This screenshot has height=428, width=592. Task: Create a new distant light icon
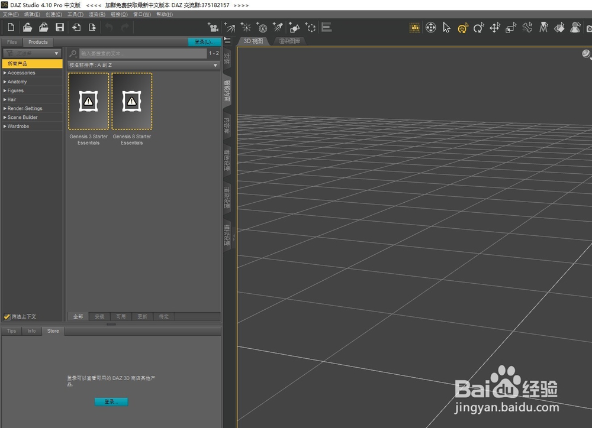tap(230, 27)
